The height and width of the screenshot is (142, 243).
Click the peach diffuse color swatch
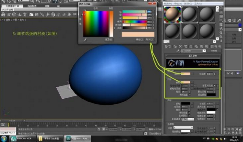[186, 74]
